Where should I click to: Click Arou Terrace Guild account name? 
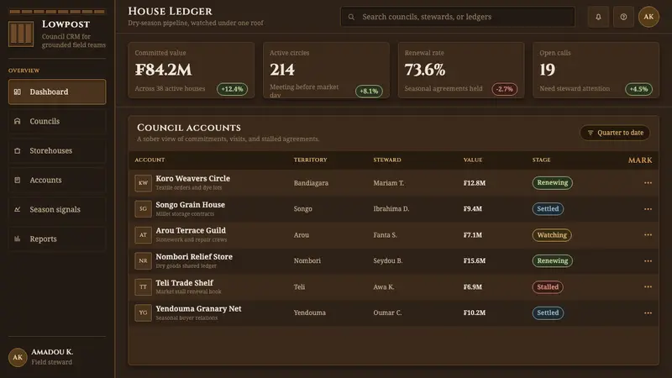191,230
